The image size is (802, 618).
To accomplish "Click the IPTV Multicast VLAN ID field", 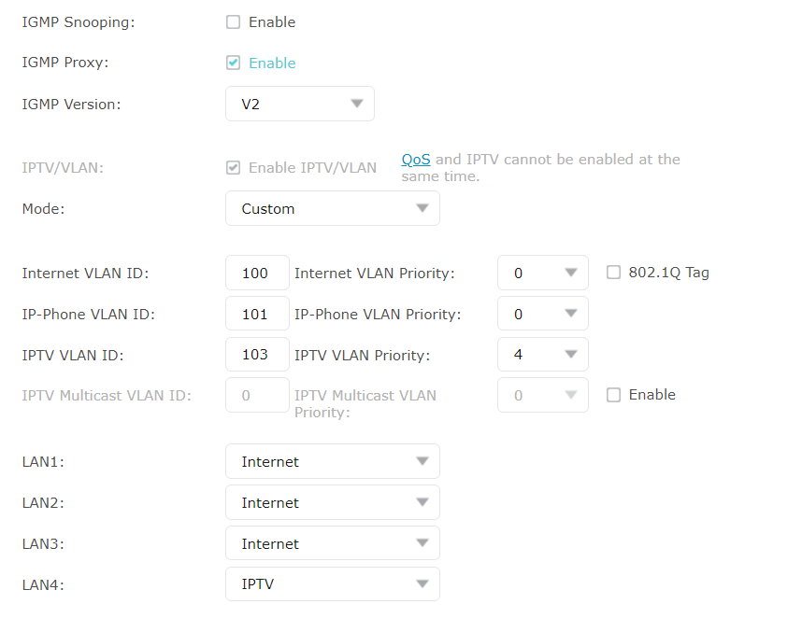I will pos(257,395).
